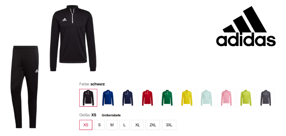Choose the green jacket color option
286x136 pixels.
coord(167,98)
